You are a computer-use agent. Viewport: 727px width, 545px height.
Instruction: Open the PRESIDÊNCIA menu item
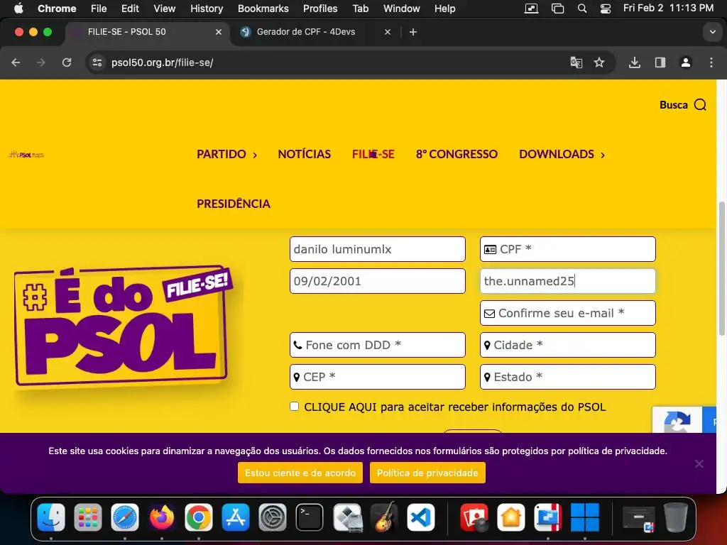[233, 204]
